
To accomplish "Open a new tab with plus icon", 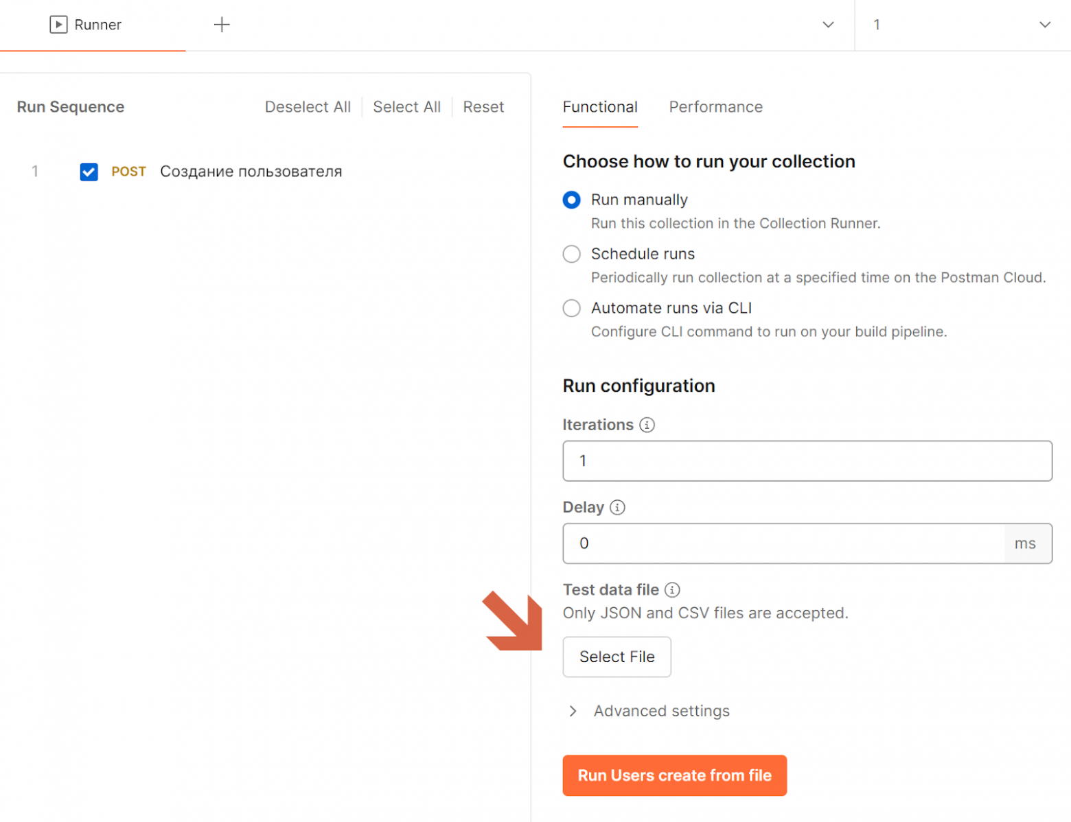I will point(222,25).
